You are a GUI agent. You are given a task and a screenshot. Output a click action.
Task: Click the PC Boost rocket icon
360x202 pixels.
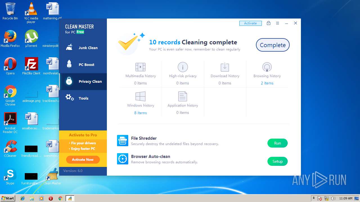coord(69,64)
